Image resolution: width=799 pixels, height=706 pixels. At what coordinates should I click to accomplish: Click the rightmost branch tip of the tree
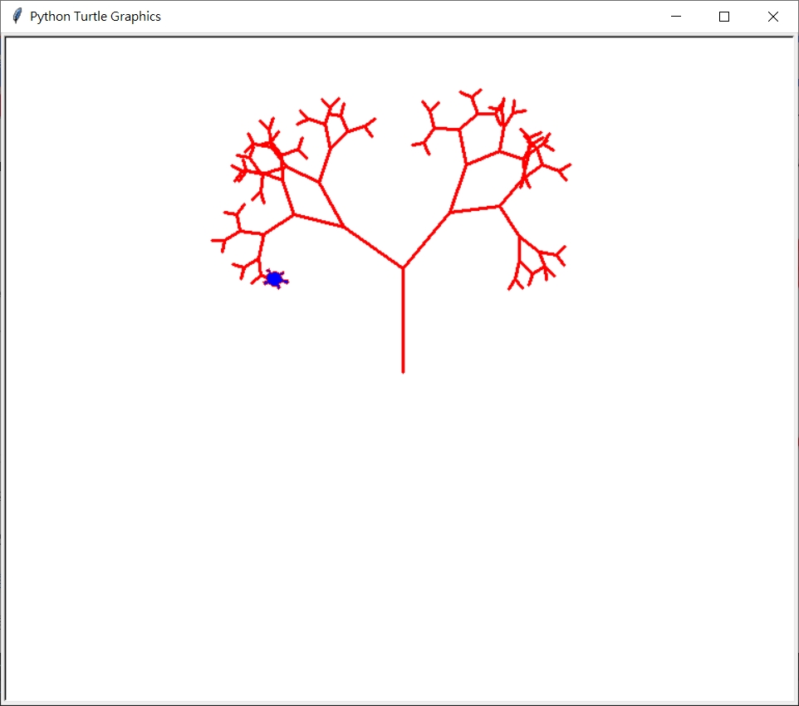[x=570, y=166]
